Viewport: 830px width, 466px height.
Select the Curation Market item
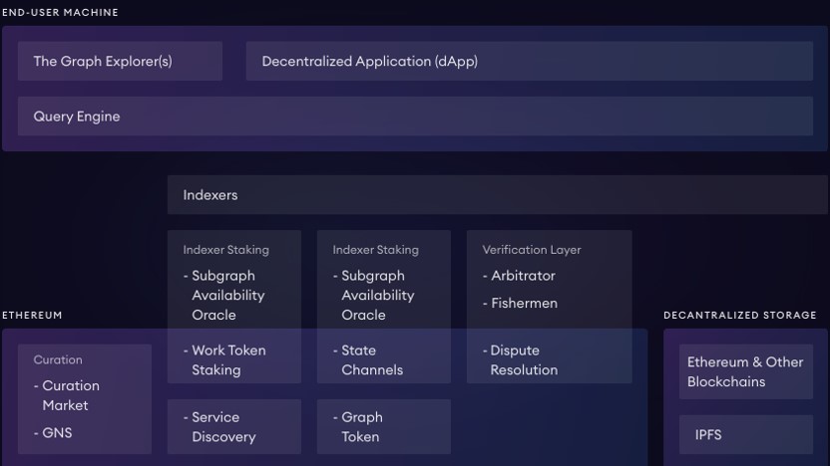coord(67,395)
